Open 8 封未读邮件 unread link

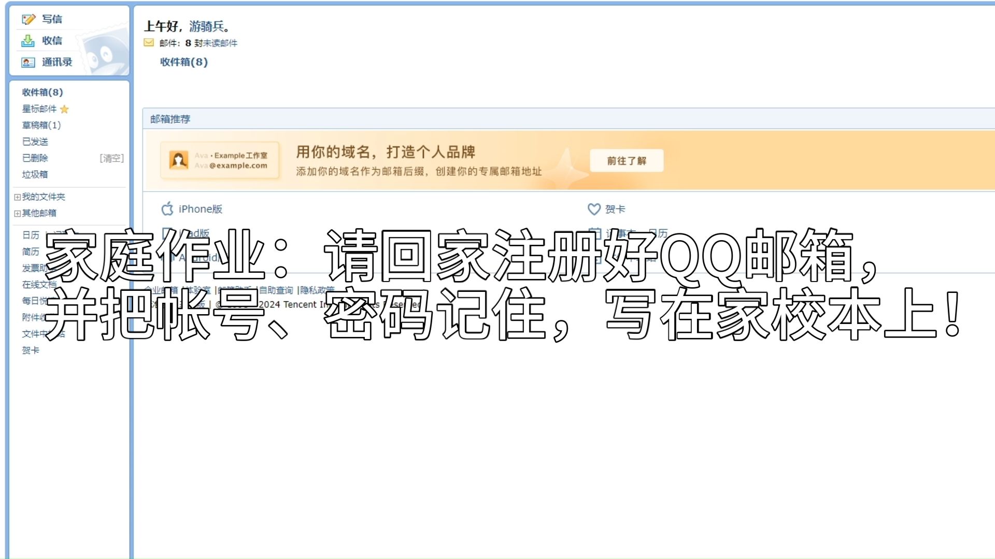point(211,43)
